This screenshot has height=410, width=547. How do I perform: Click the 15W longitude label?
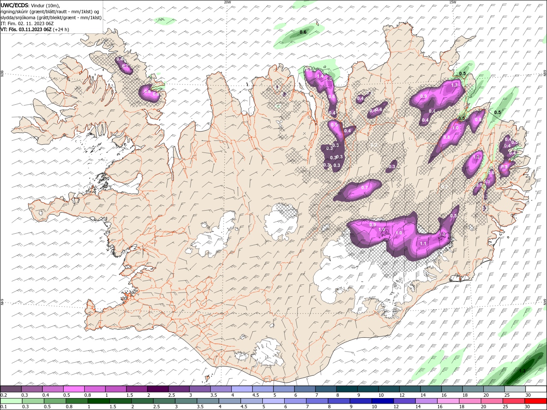[453, 2]
